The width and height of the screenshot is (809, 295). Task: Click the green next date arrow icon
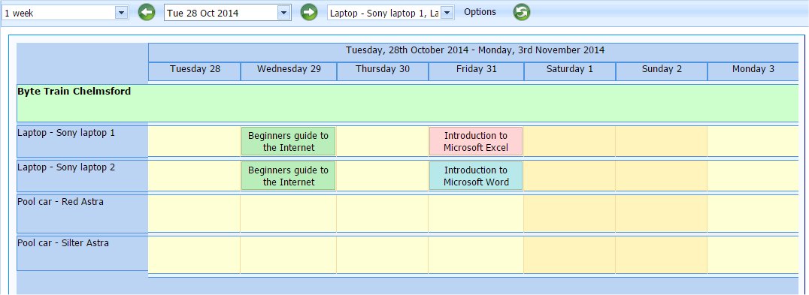(309, 12)
